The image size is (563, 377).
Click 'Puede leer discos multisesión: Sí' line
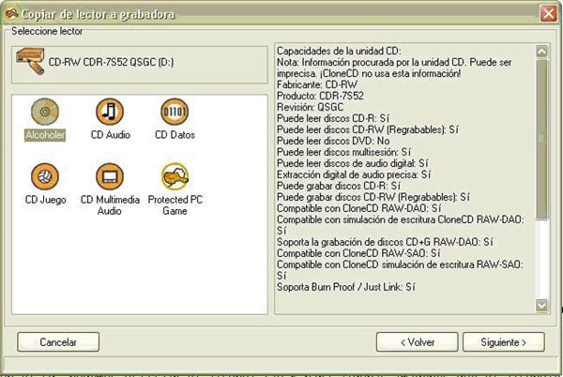point(343,152)
